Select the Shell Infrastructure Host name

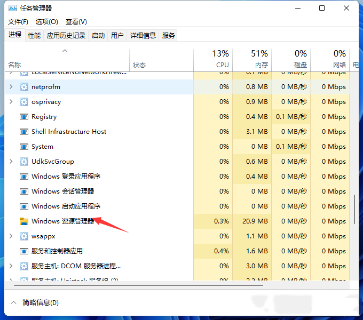tap(69, 132)
